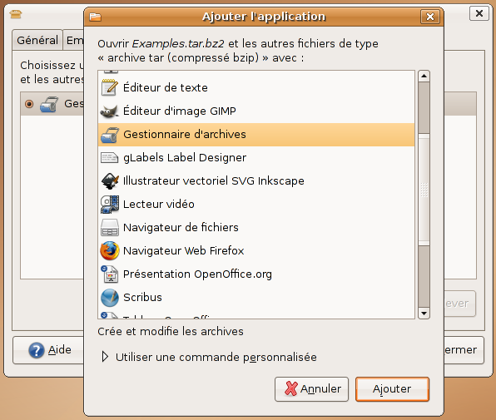Select the gLabels Label Designer icon

110,158
